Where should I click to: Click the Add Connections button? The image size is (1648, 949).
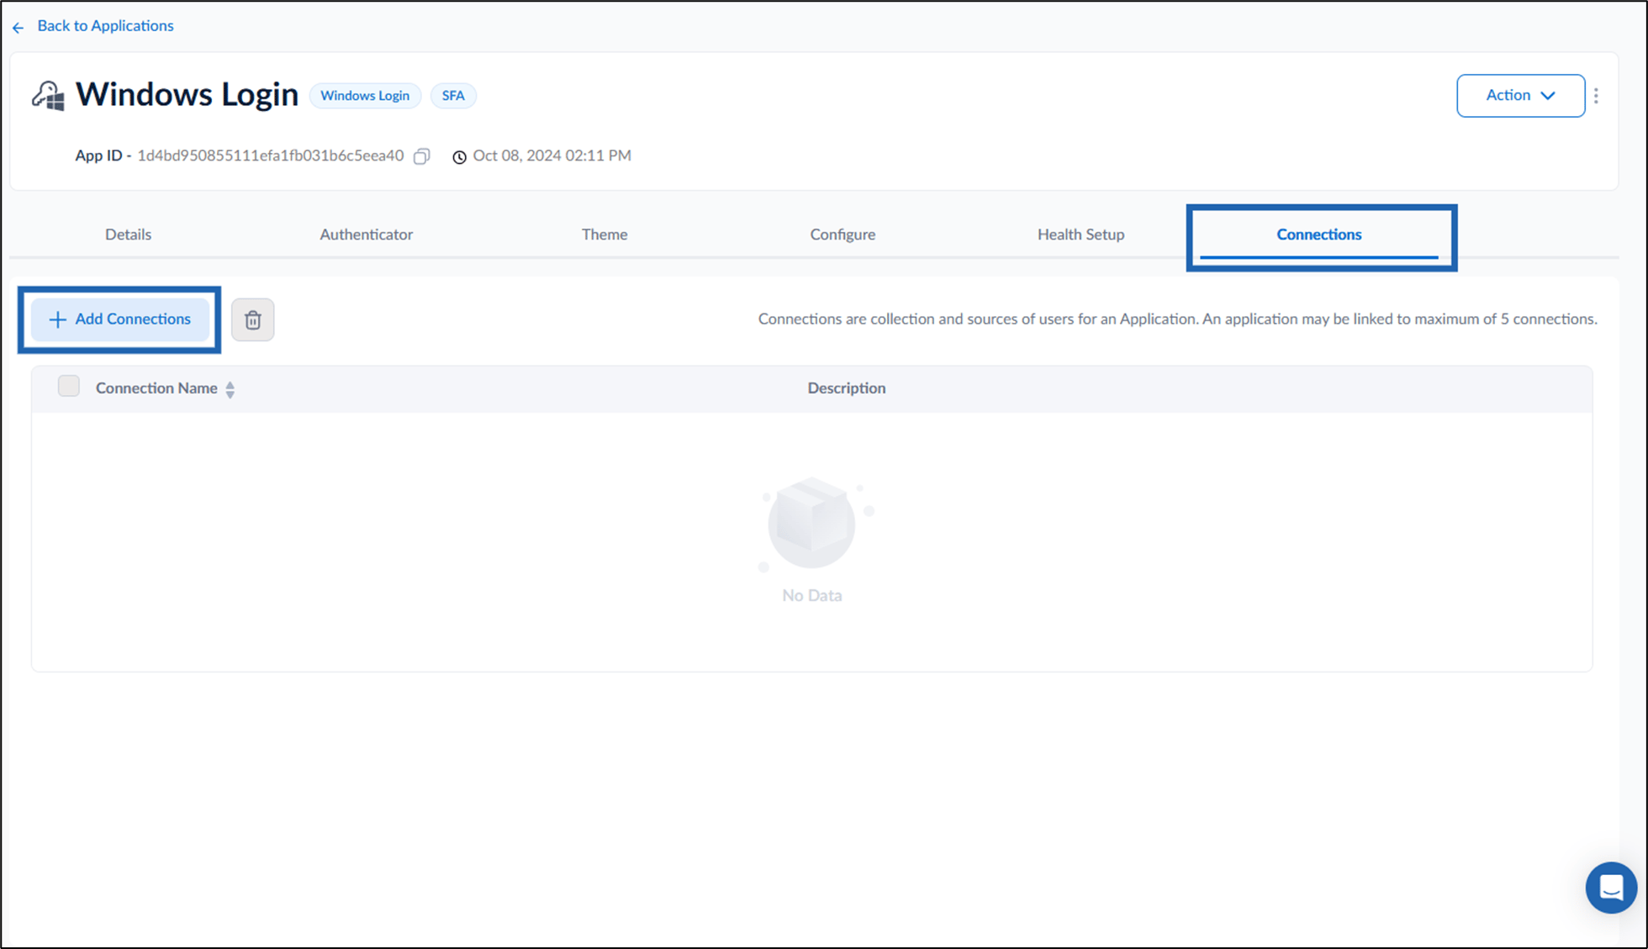120,319
